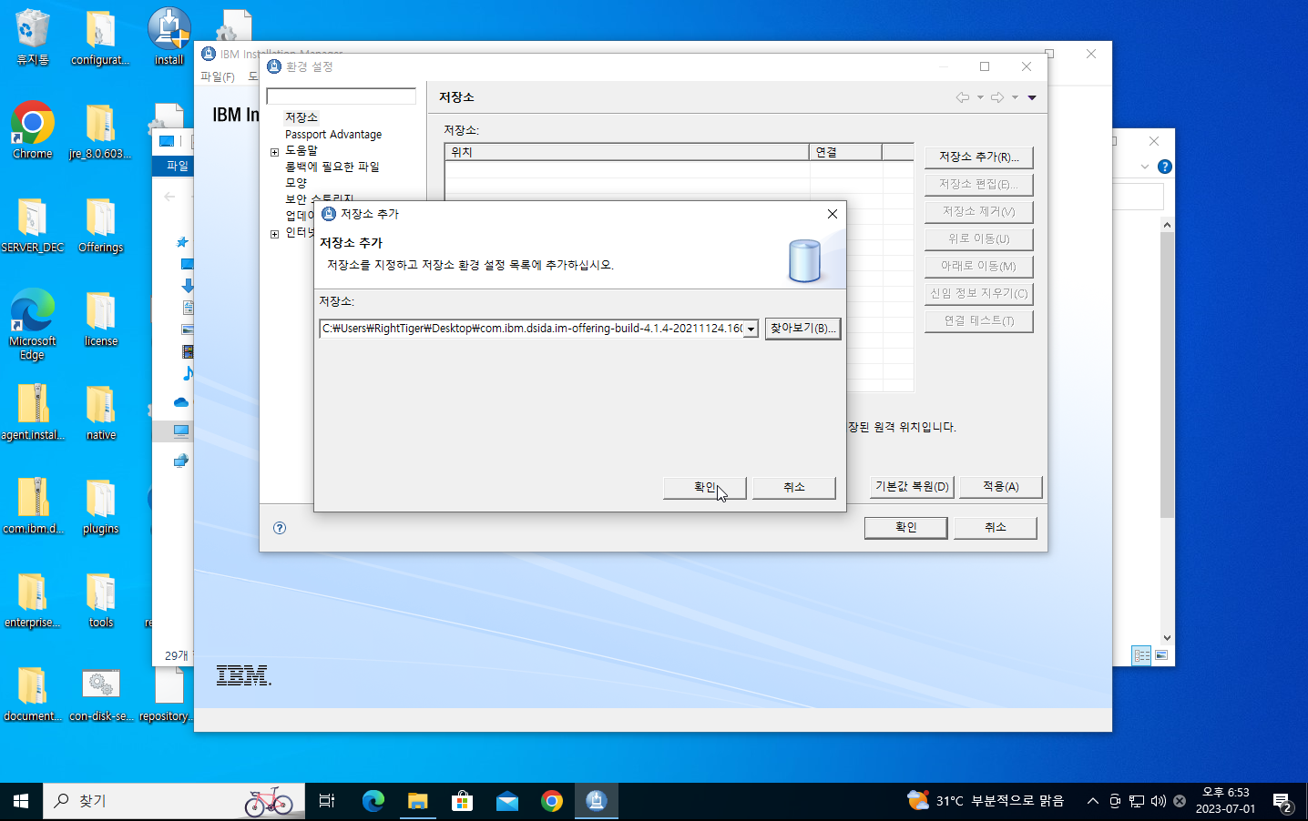Open the Recycle Bin desktop icon
The image size is (1308, 821).
pos(33,36)
